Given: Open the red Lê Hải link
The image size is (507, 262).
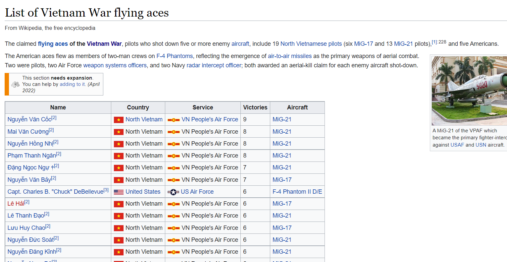Looking at the screenshot, I should 16,204.
